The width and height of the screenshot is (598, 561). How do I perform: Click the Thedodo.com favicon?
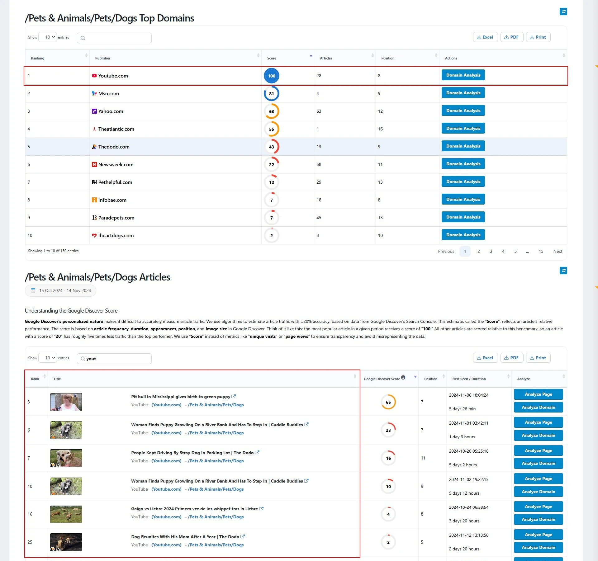[94, 147]
